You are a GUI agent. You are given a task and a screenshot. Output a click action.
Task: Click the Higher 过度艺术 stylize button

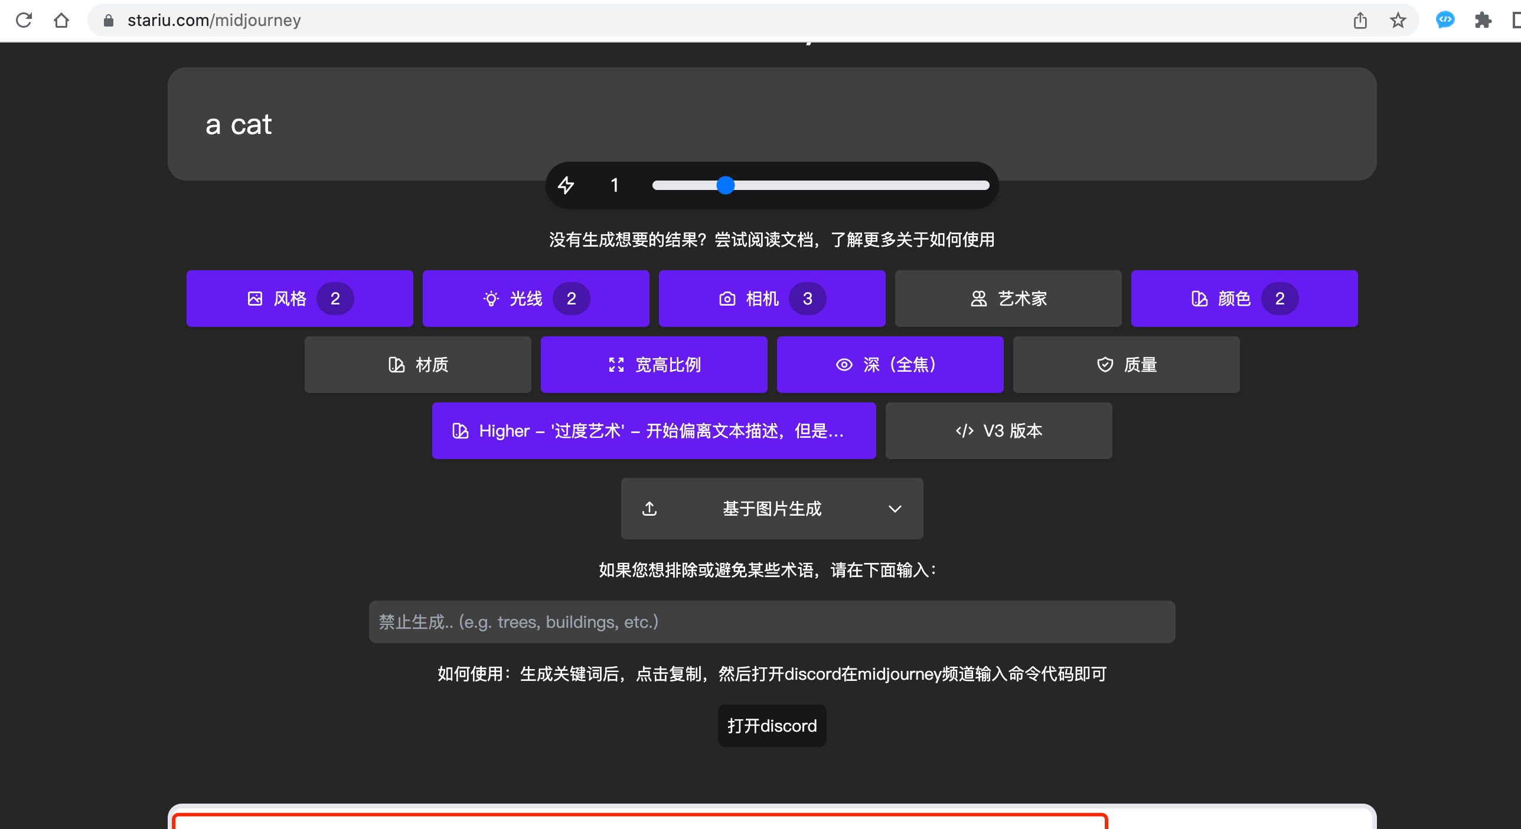pos(654,431)
